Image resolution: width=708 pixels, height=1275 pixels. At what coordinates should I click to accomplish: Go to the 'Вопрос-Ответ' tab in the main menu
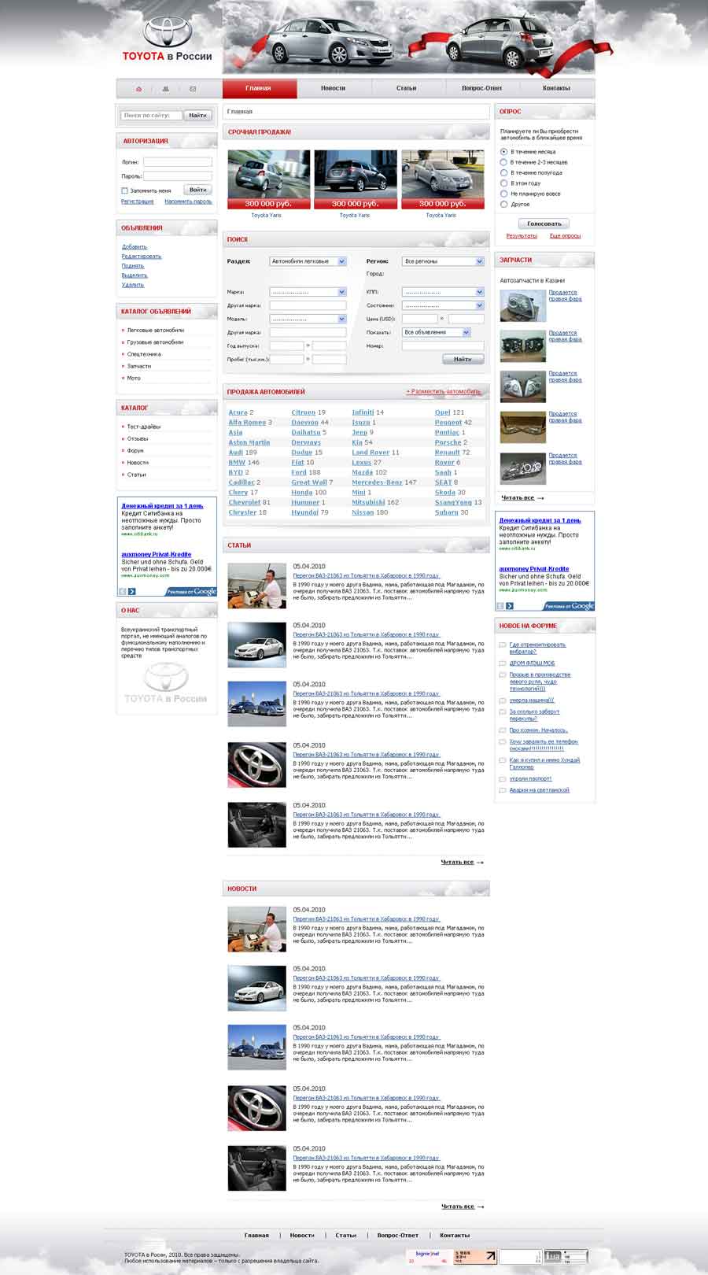pos(481,88)
